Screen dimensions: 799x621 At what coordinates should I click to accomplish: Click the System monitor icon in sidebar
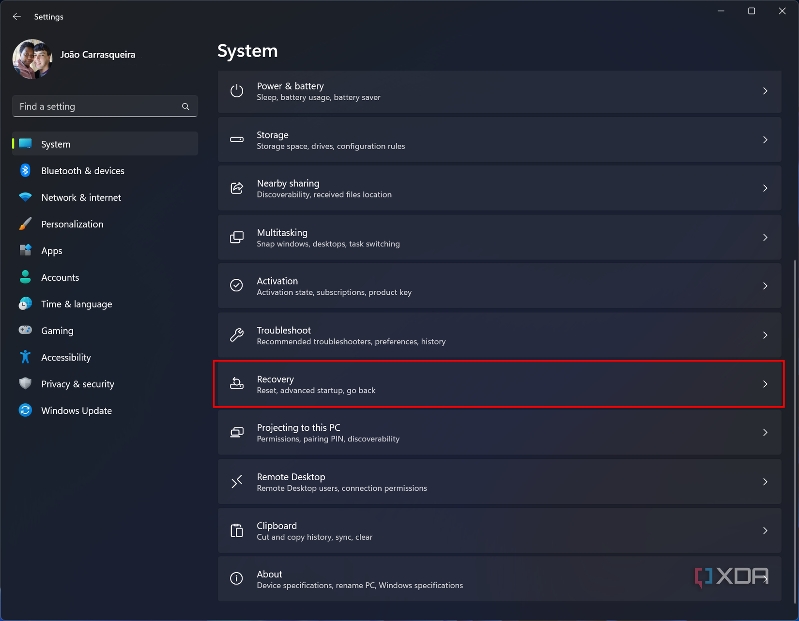[25, 144]
